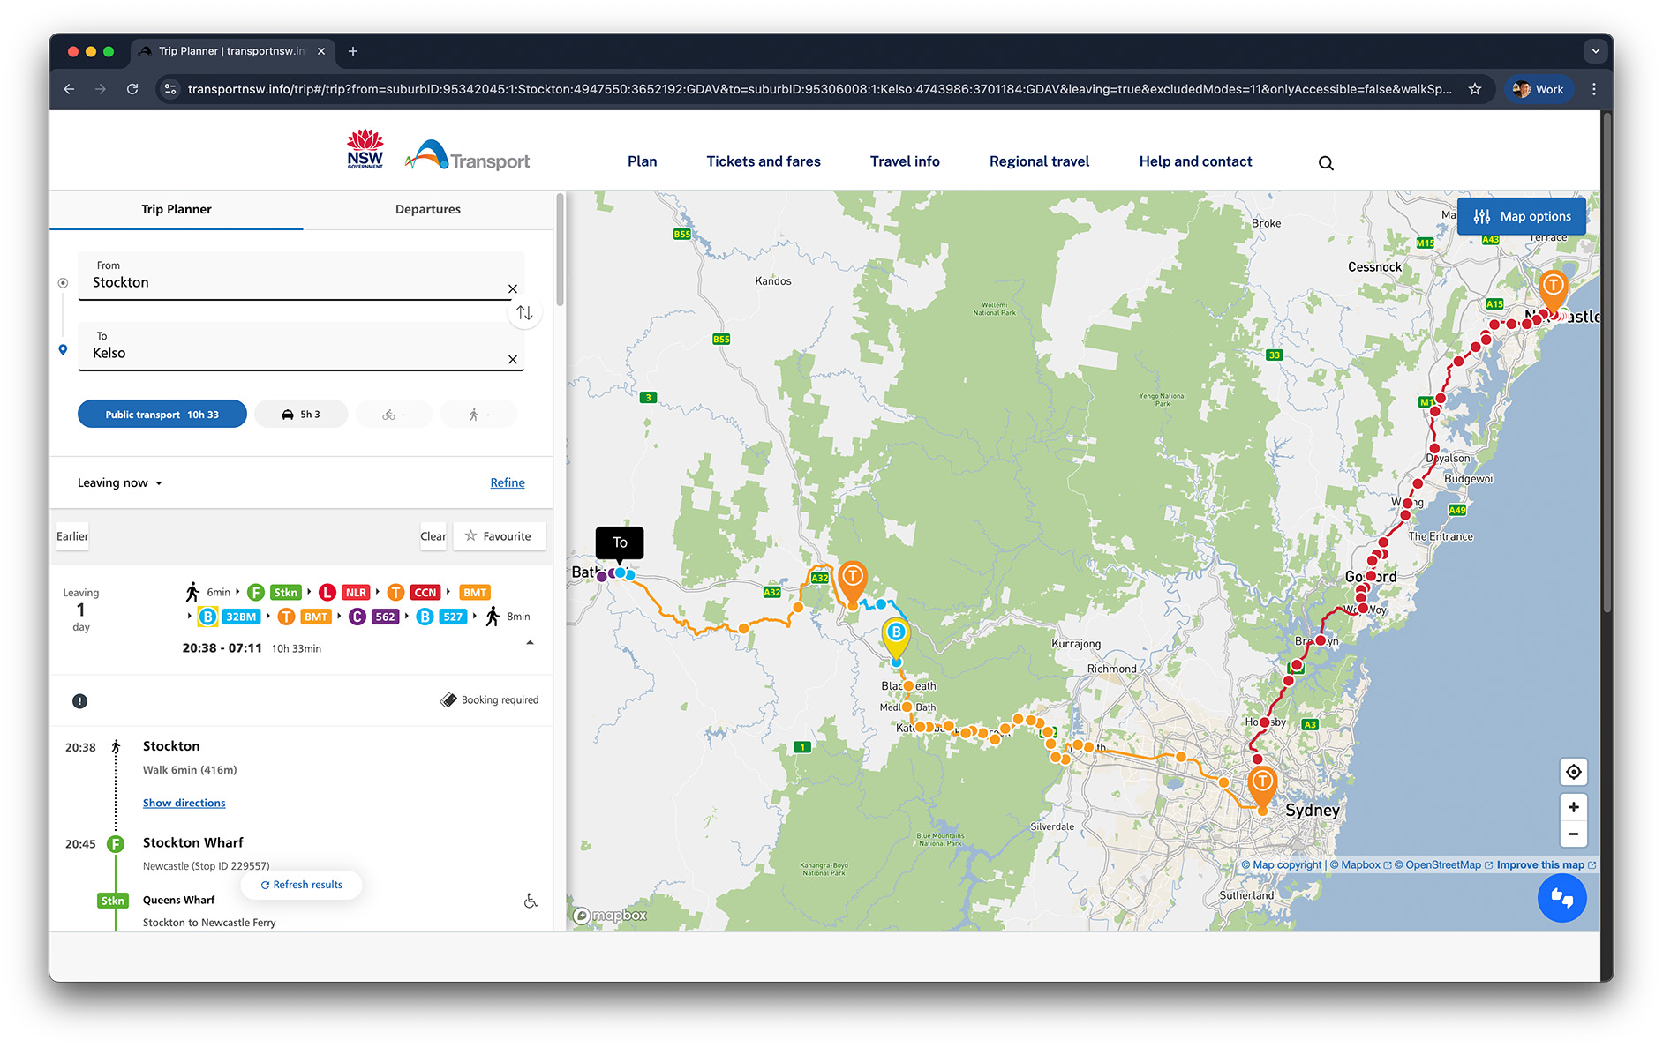Viewport: 1663px width, 1047px height.
Task: Open the feedback thumbs button
Action: (1561, 898)
